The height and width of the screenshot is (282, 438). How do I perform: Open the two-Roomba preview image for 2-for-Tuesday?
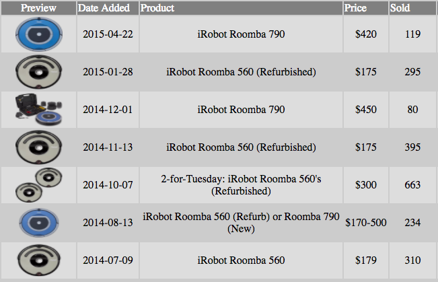point(38,185)
